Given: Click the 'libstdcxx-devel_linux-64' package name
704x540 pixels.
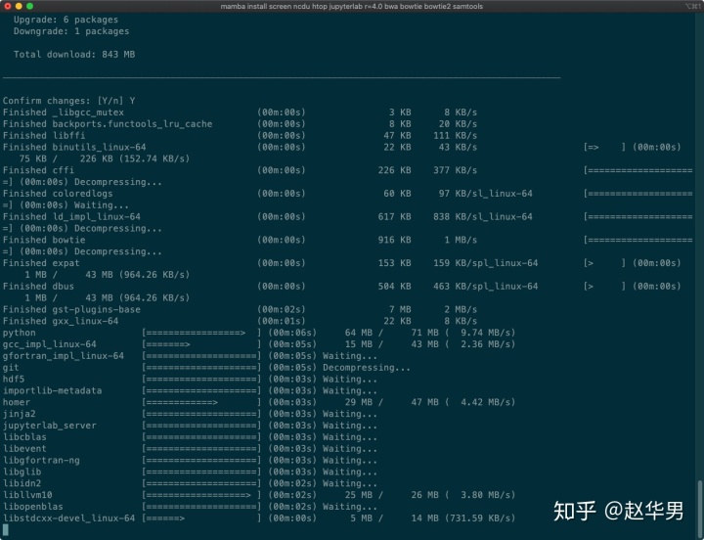Looking at the screenshot, I should [x=68, y=518].
